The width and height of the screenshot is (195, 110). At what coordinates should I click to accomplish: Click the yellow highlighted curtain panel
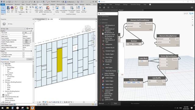[x=60, y=61]
